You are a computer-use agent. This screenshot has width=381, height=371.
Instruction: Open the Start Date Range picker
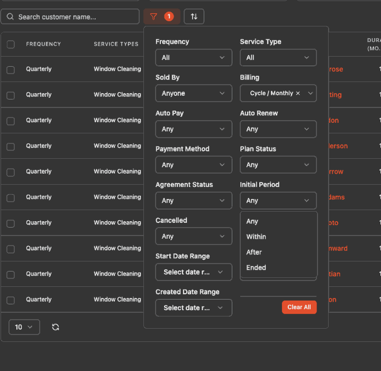click(x=194, y=272)
